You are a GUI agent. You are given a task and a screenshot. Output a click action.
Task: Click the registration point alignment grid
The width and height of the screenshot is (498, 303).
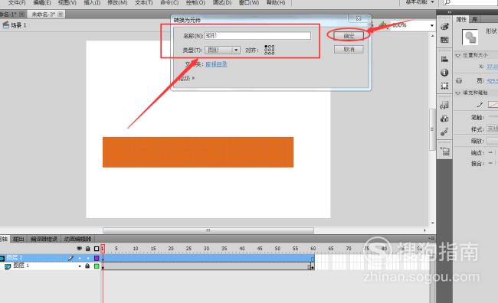(270, 50)
